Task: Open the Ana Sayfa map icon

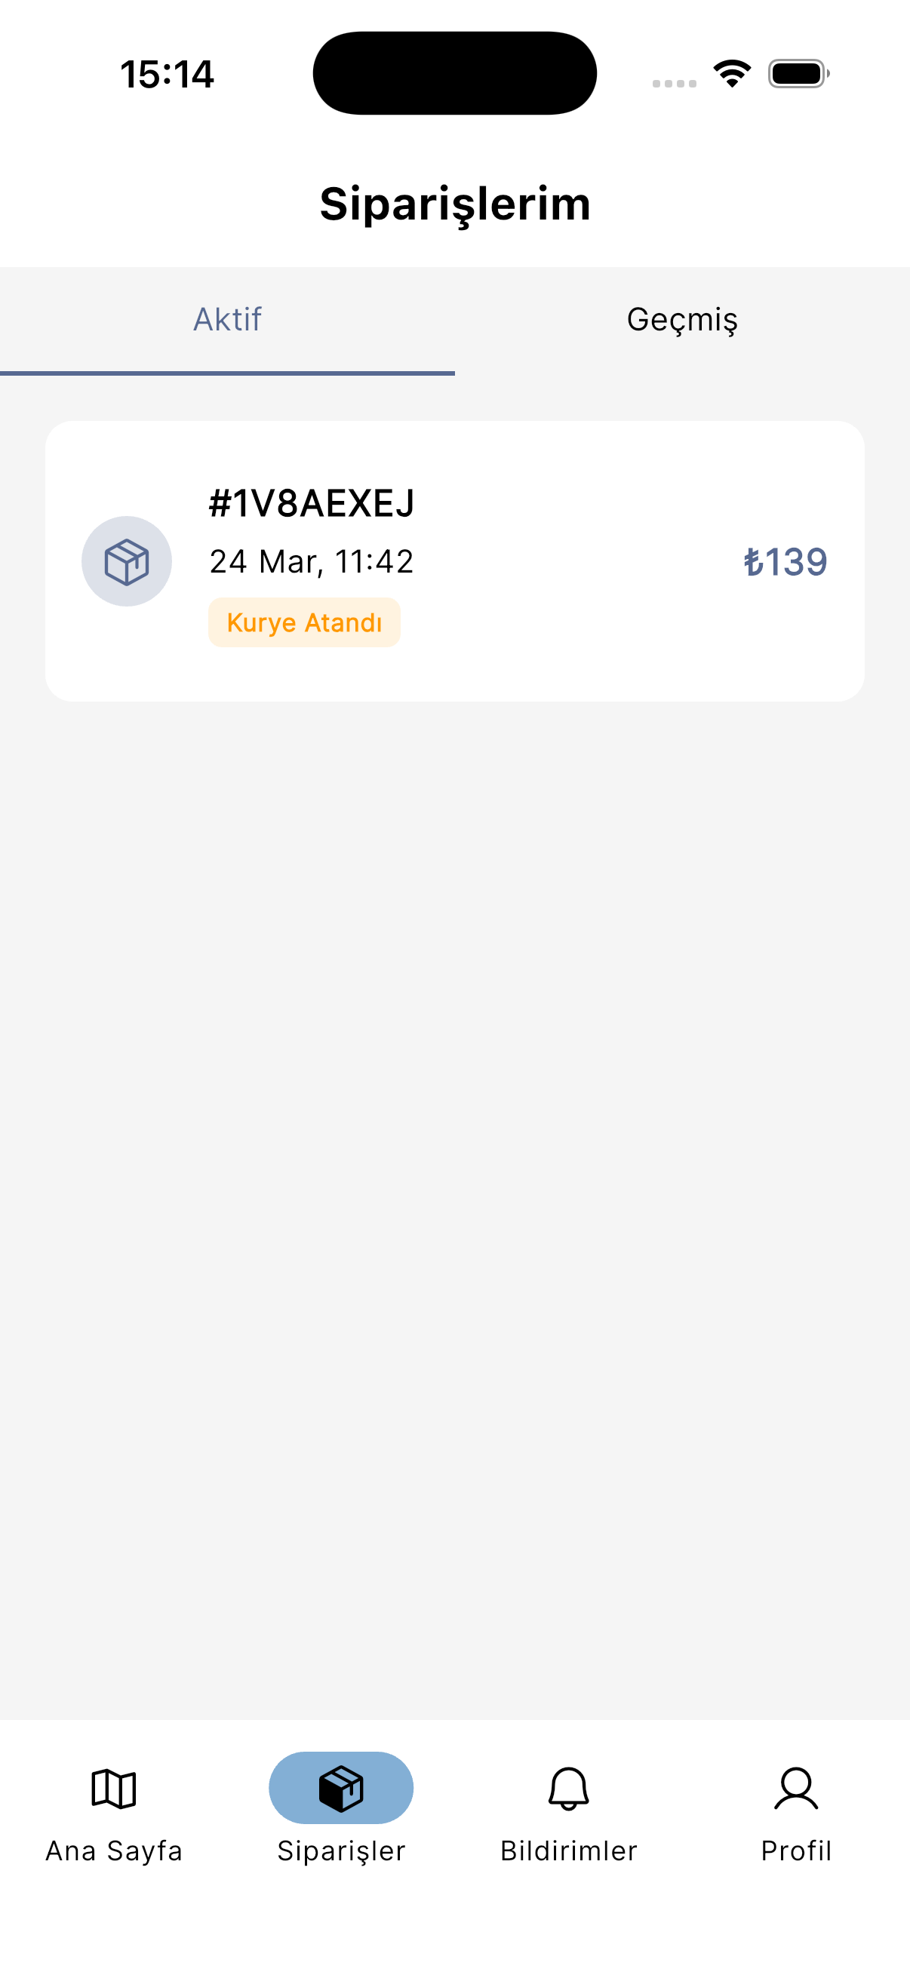Action: click(114, 1789)
